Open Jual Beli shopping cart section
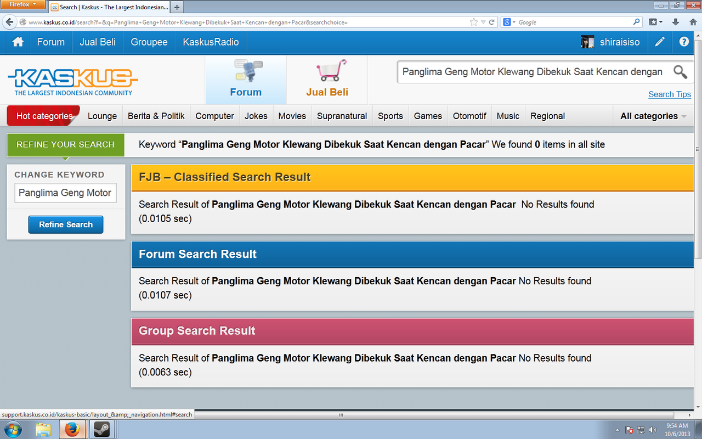 pyautogui.click(x=327, y=80)
